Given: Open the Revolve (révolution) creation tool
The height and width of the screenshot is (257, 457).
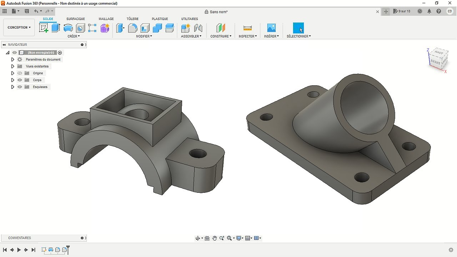Looking at the screenshot, I should click(68, 28).
